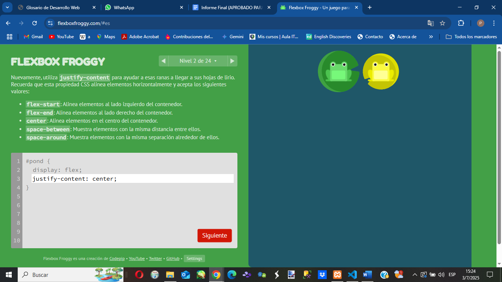The width and height of the screenshot is (502, 282).
Task: Select the Flexbox Froggy browser tab
Action: (319, 7)
